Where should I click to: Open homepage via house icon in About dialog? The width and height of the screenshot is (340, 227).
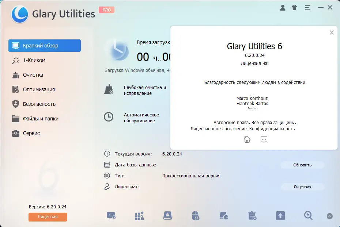(247, 139)
